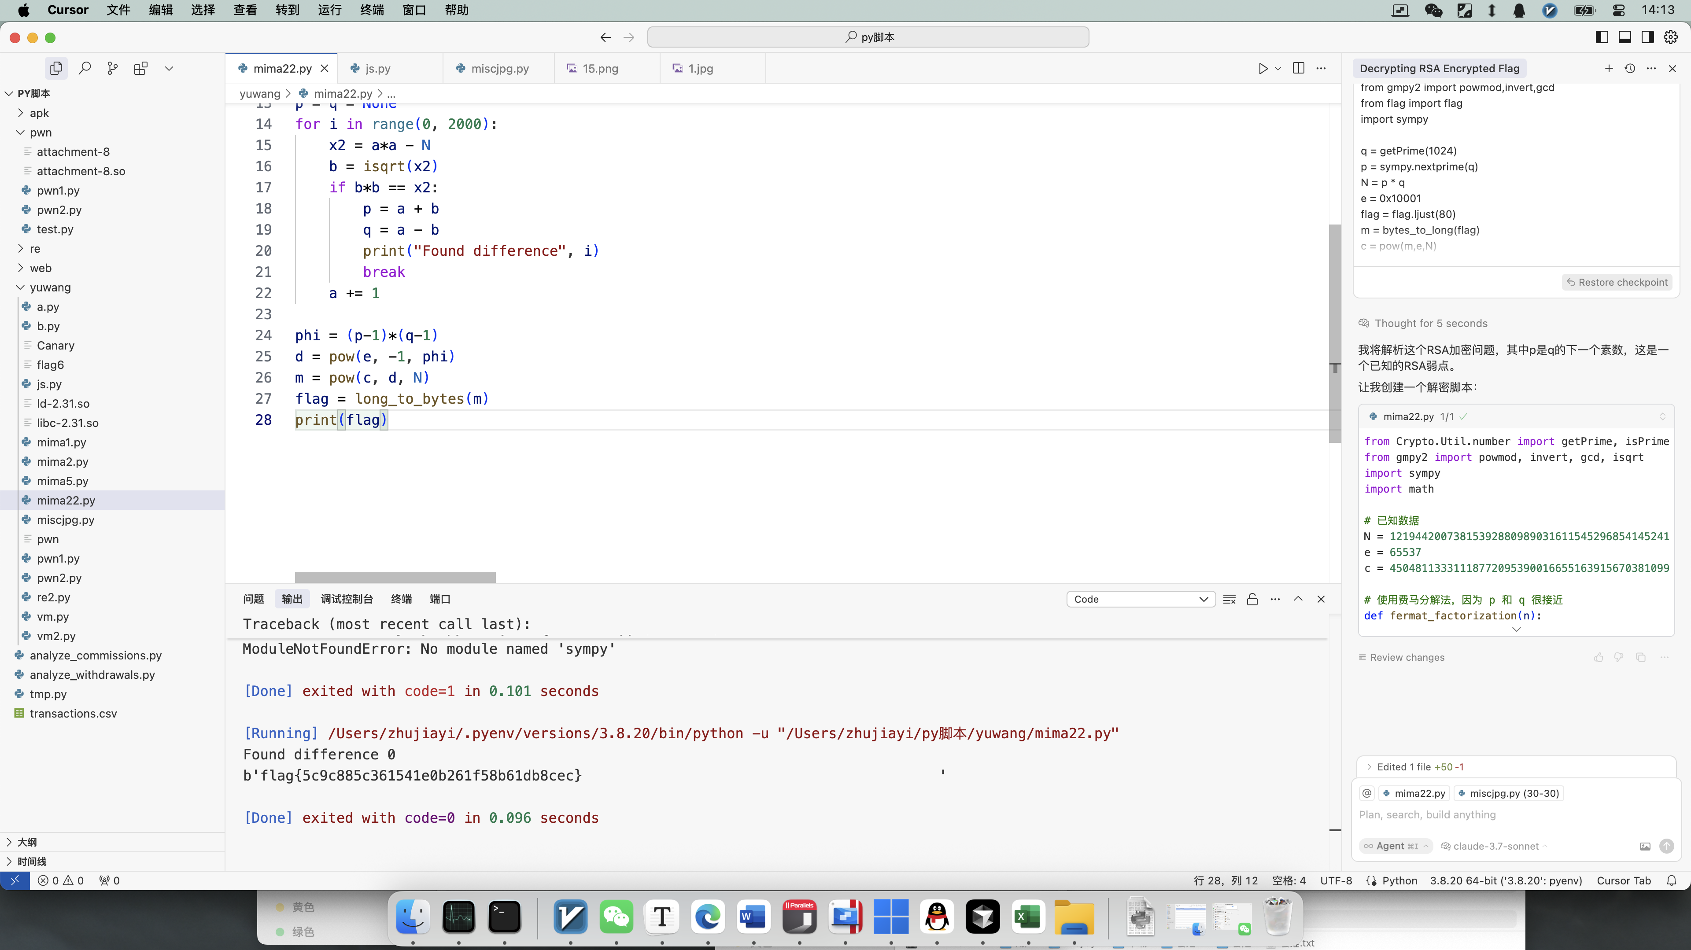Open the Agent mode selector
The width and height of the screenshot is (1691, 950).
point(1396,847)
